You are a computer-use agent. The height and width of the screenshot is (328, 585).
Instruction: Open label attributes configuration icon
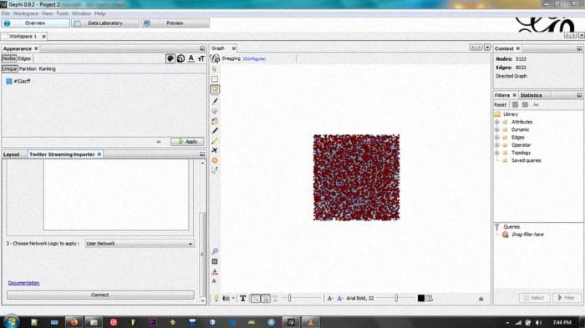click(x=430, y=298)
